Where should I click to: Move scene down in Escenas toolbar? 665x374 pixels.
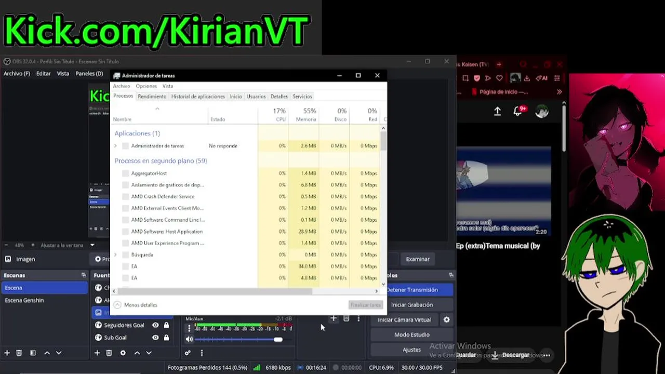[59, 353]
